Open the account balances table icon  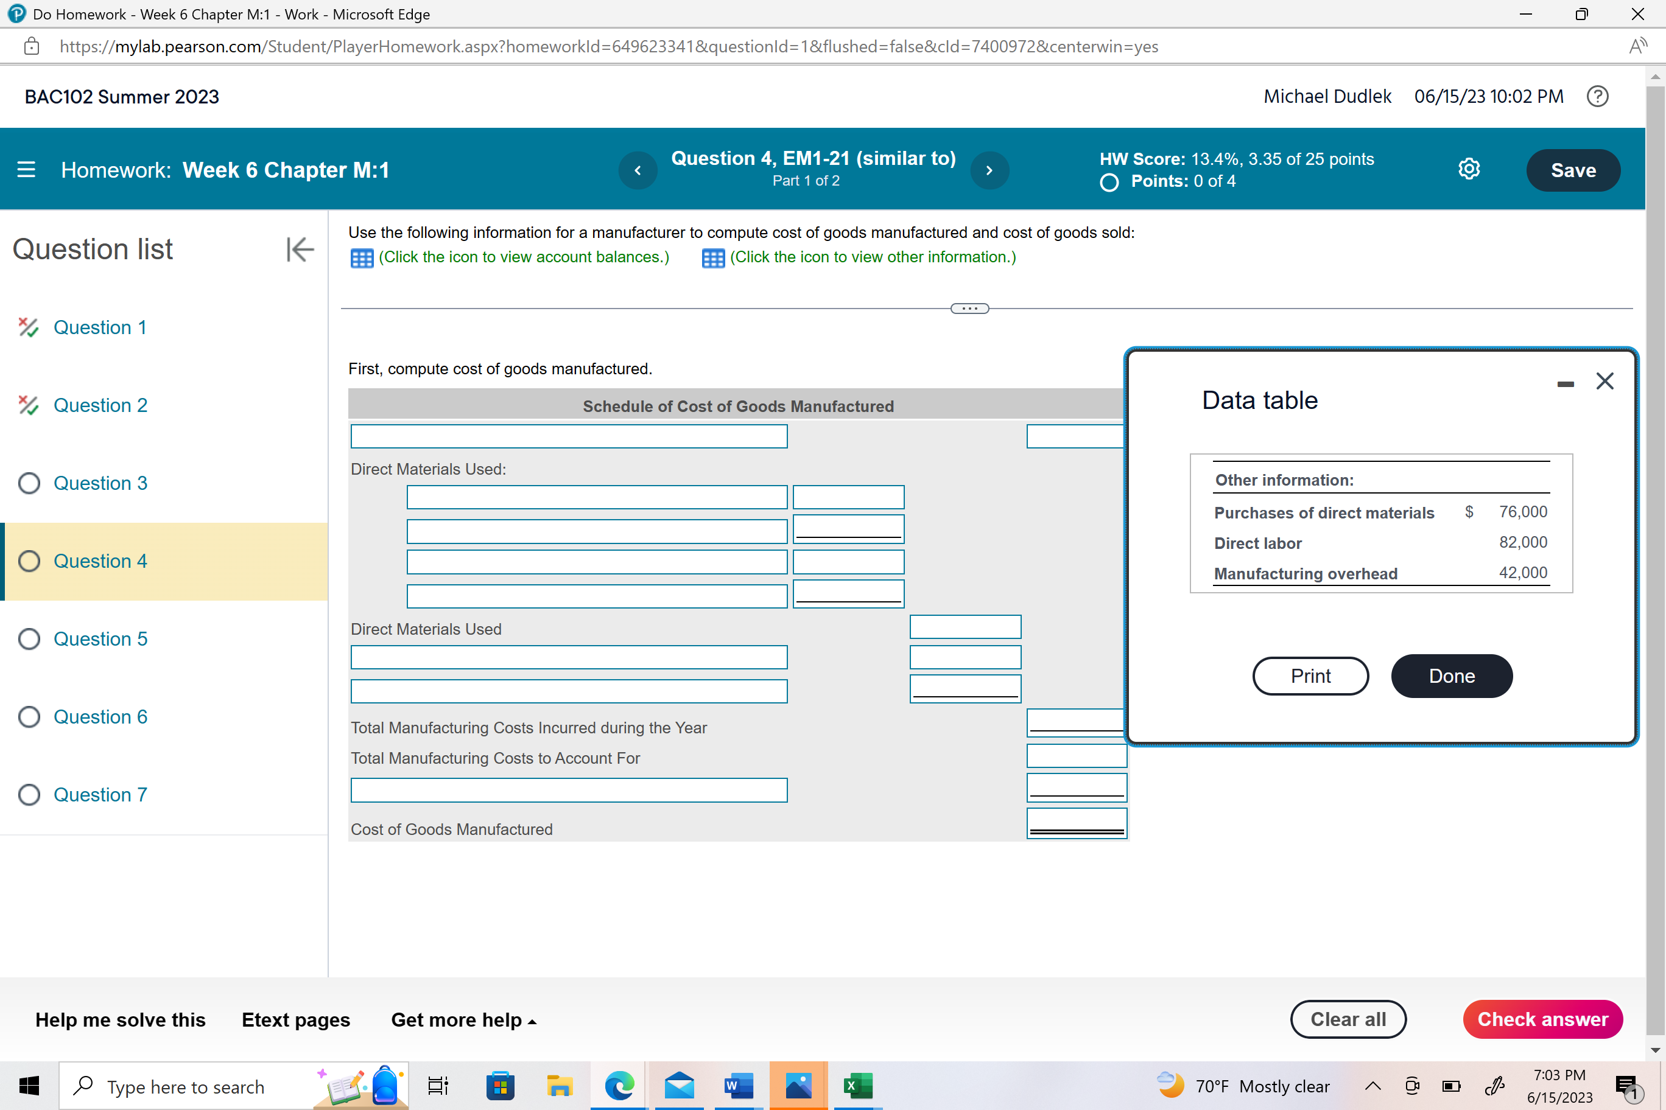tap(361, 259)
